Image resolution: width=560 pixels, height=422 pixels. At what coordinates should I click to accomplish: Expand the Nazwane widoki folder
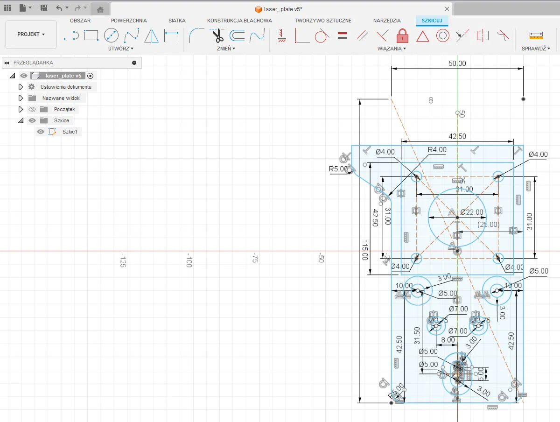21,98
